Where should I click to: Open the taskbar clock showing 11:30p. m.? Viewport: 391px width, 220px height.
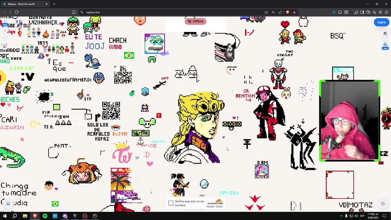tap(373, 216)
